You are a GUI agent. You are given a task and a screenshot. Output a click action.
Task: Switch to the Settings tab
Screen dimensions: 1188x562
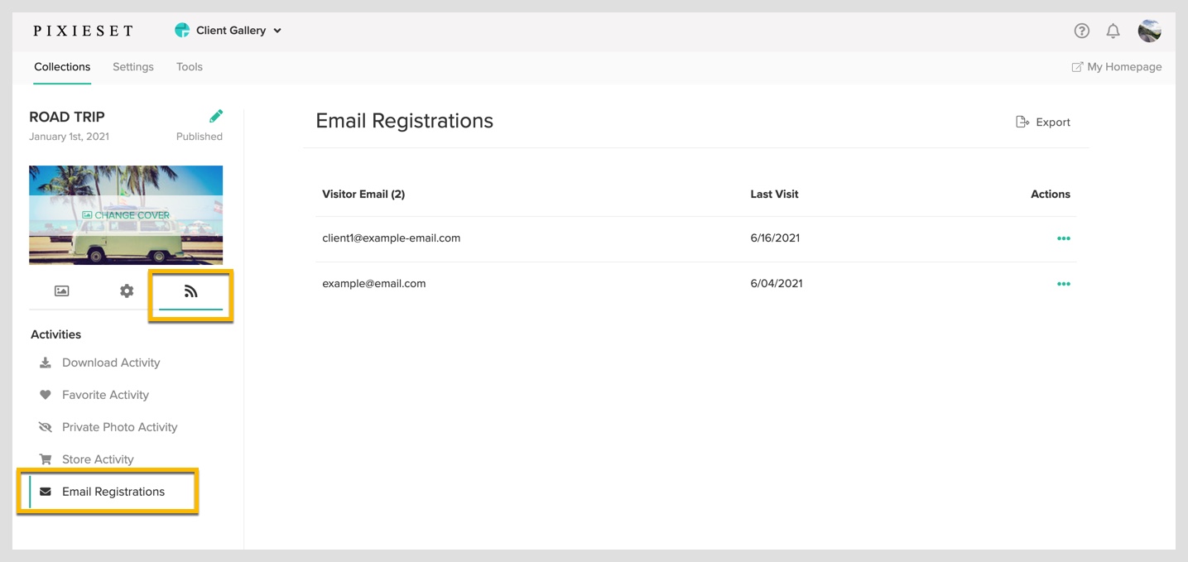coord(133,67)
